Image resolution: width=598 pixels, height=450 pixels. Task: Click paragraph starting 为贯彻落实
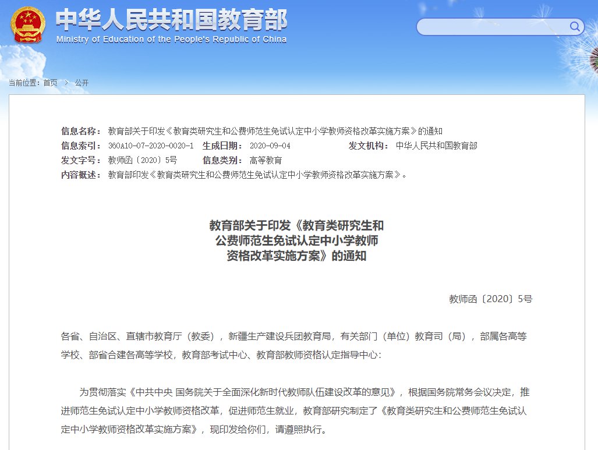(x=295, y=411)
